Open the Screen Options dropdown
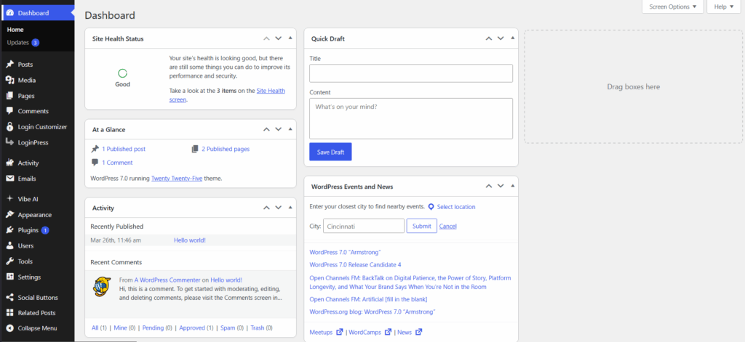745x342 pixels. pyautogui.click(x=673, y=7)
